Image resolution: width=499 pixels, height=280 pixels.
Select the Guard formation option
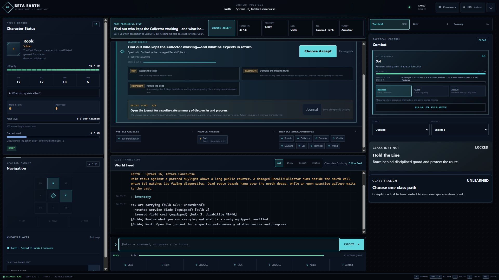pos(430,91)
